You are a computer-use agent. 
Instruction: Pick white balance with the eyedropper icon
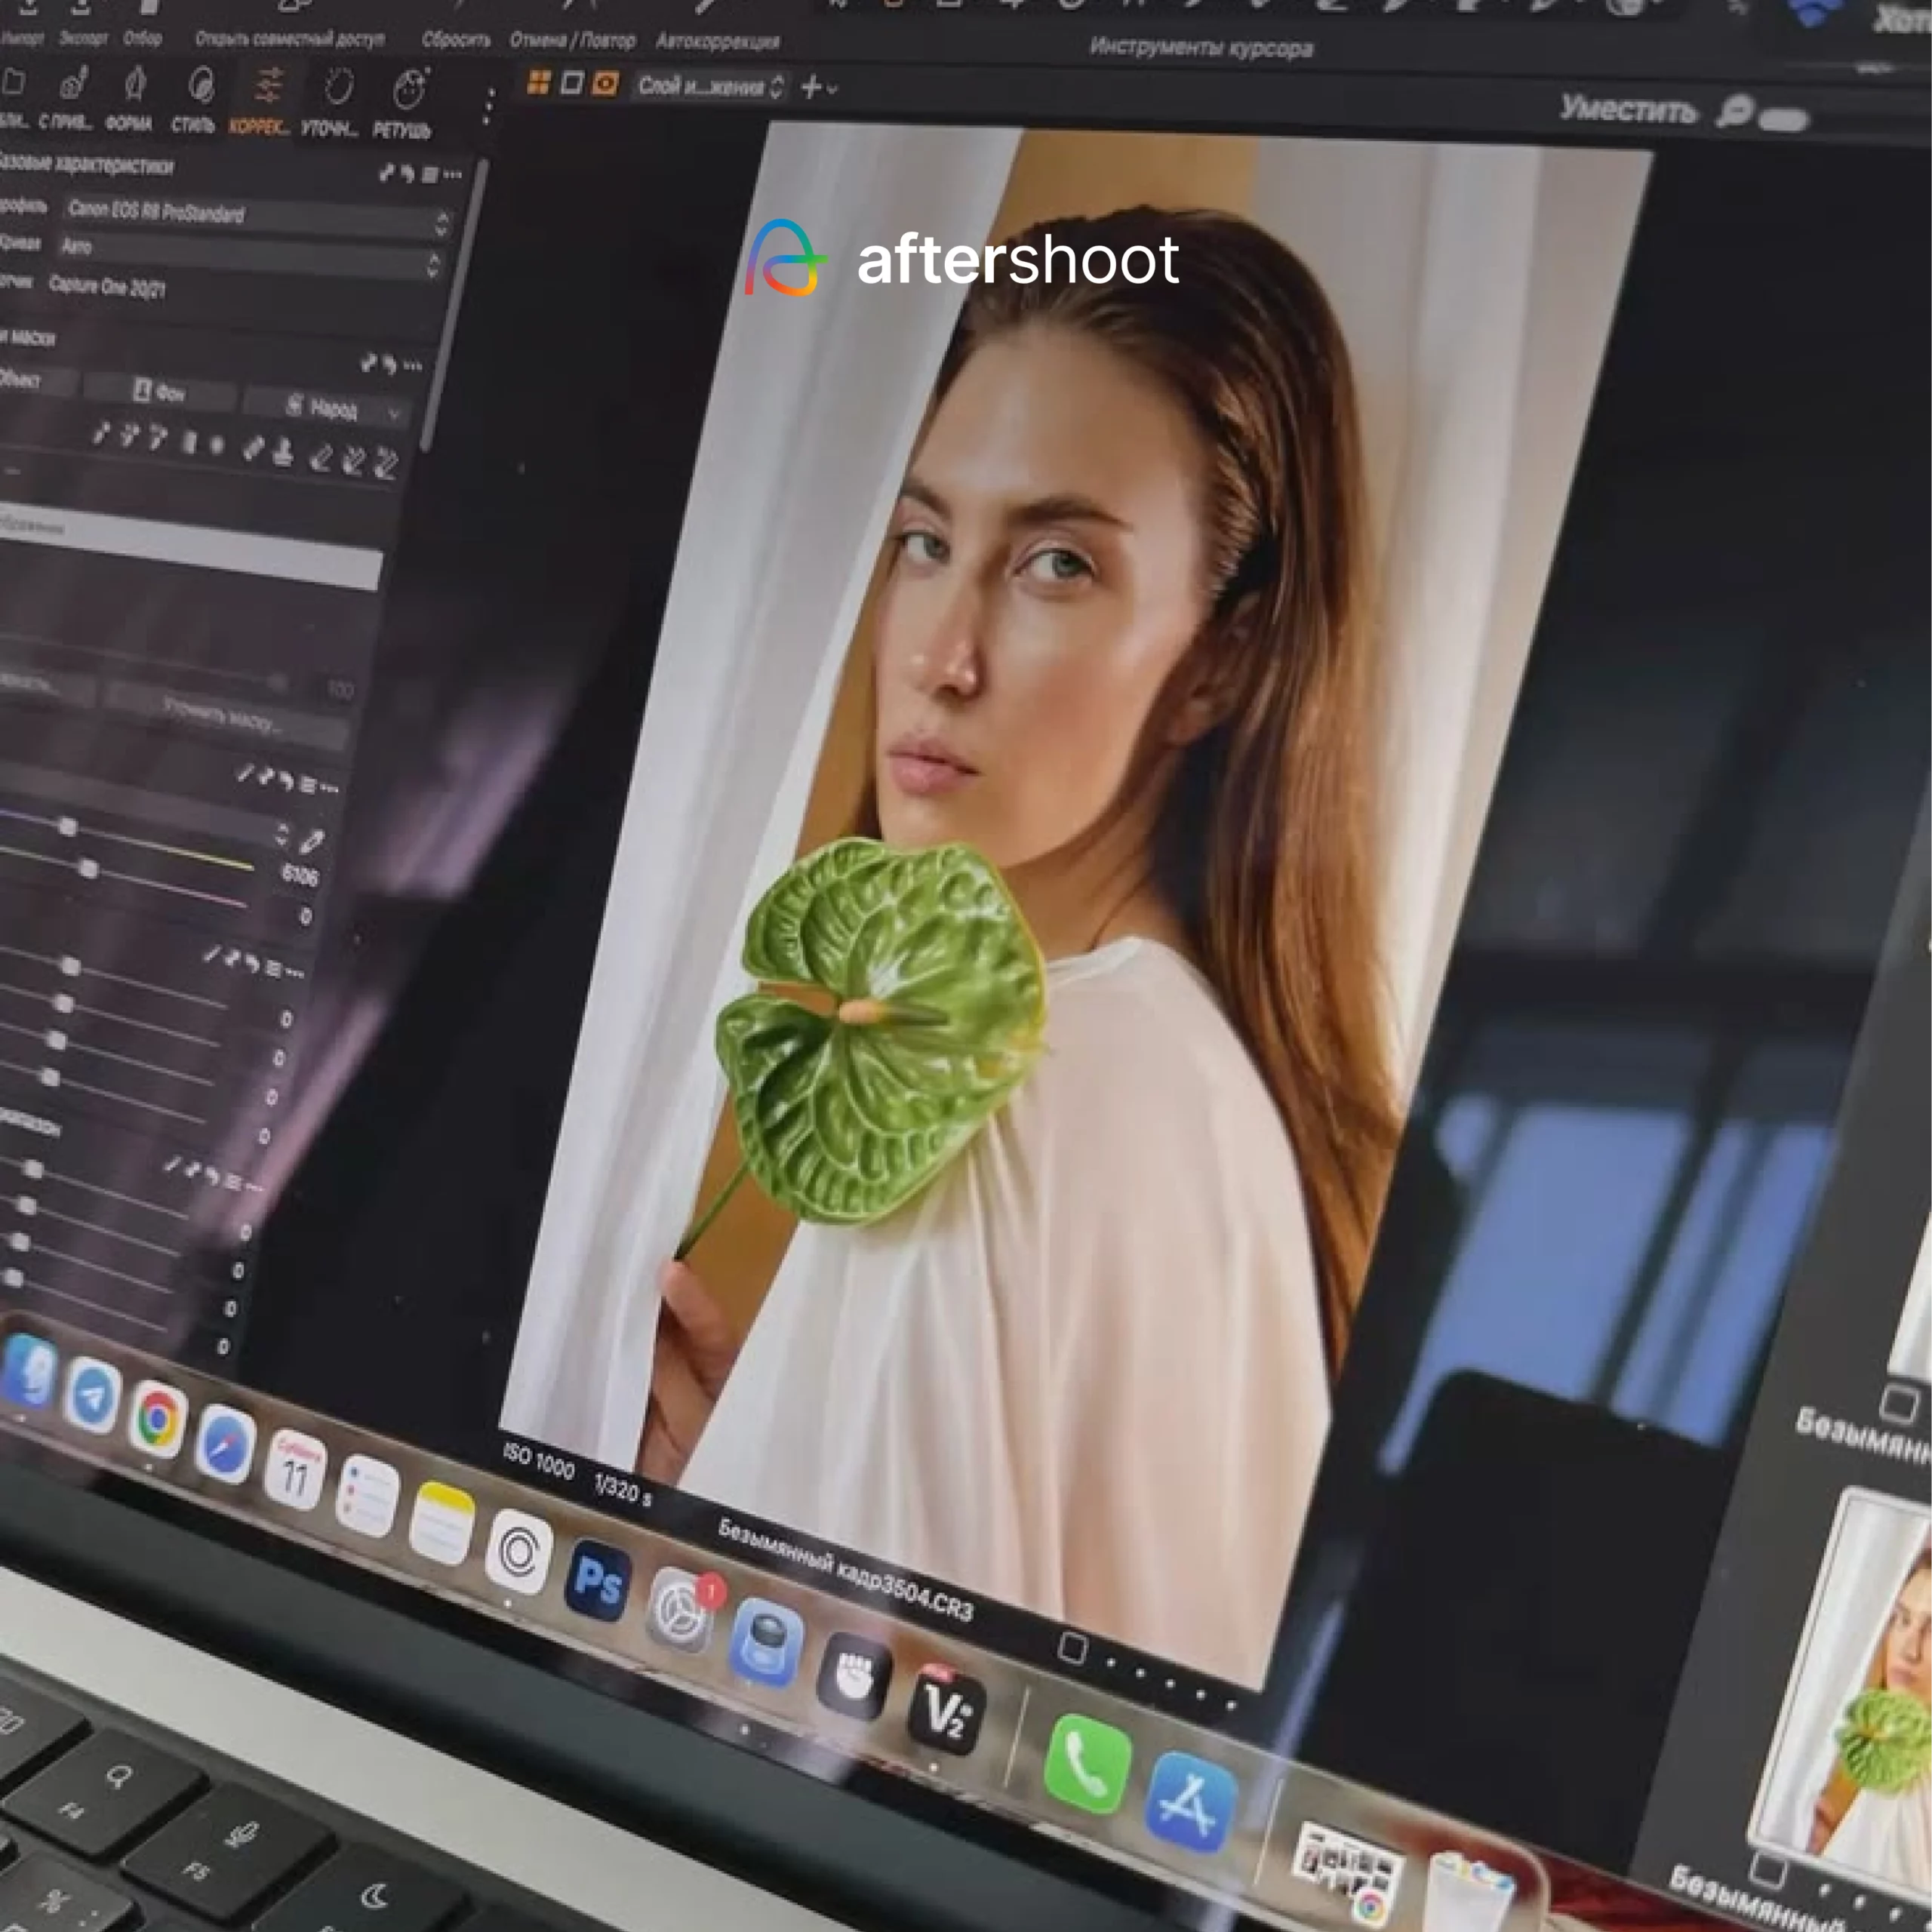pyautogui.click(x=312, y=842)
